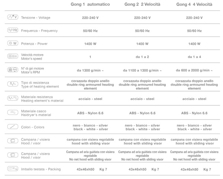Select the Gong 2 2 Velocità header
The height and width of the screenshot is (179, 223).
(x=142, y=5)
